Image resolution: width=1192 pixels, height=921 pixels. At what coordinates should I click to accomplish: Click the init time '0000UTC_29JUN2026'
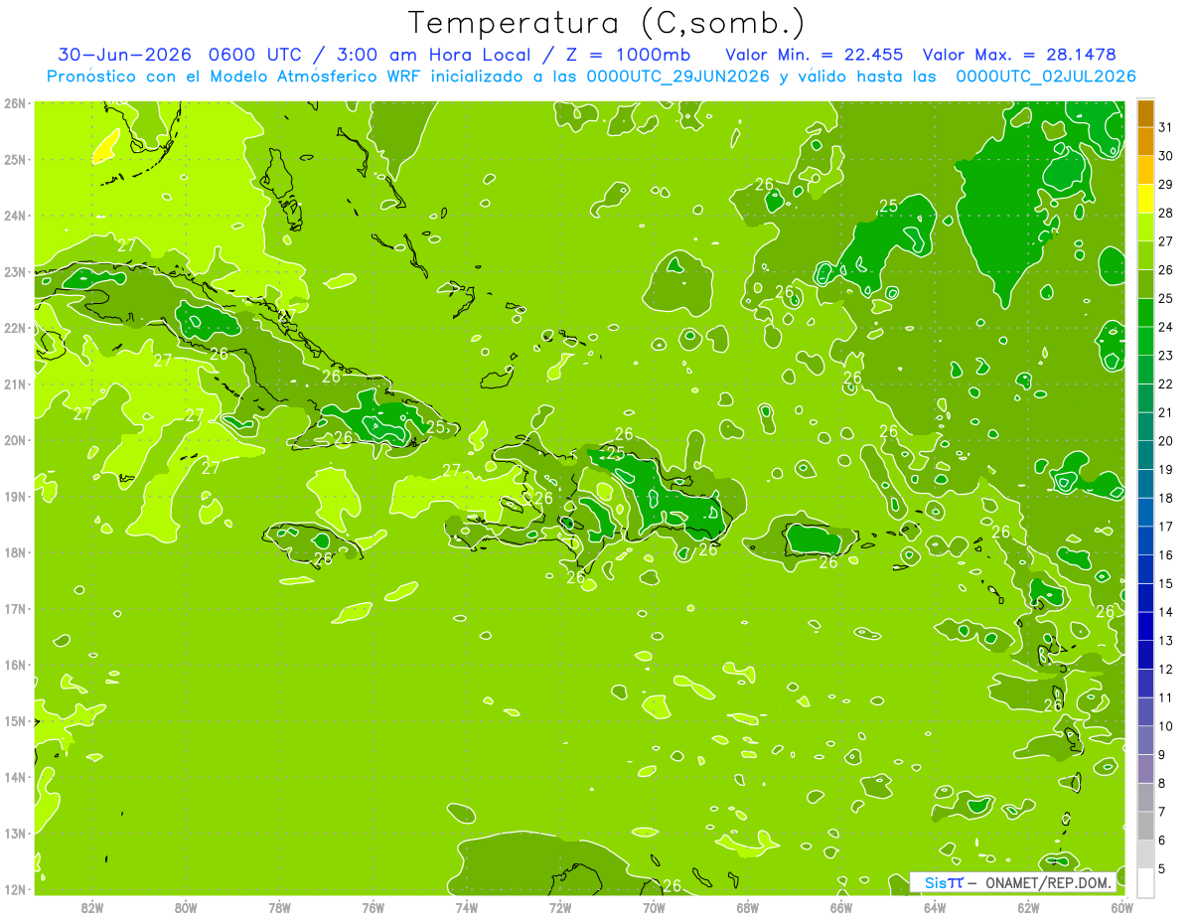pyautogui.click(x=678, y=77)
